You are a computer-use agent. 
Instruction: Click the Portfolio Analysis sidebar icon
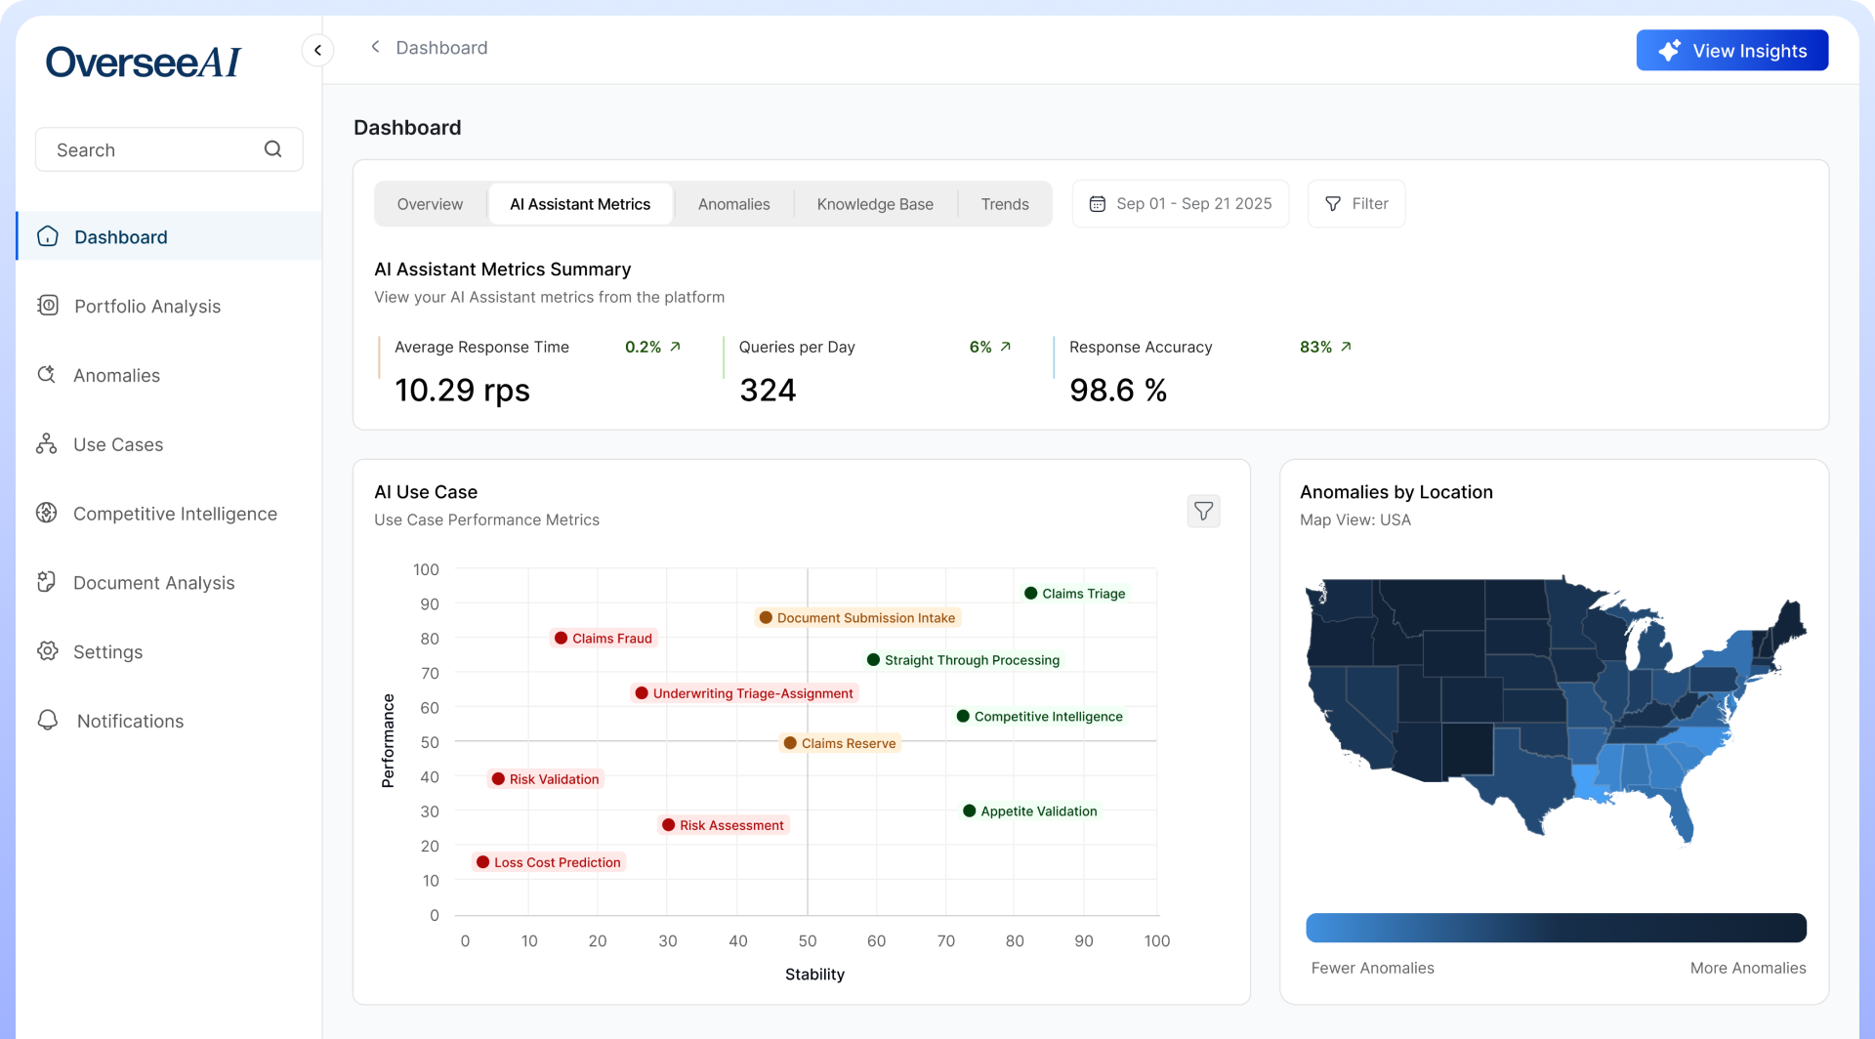tap(47, 306)
